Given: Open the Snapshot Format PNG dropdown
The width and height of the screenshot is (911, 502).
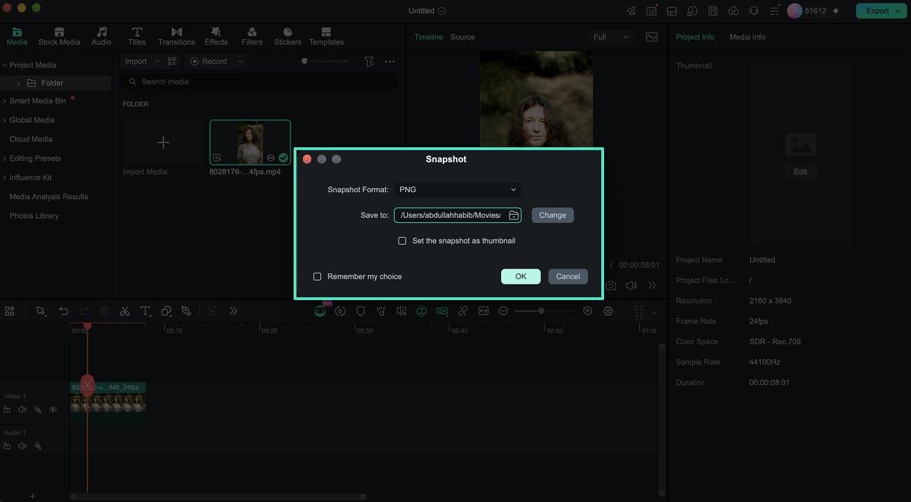Looking at the screenshot, I should 458,189.
